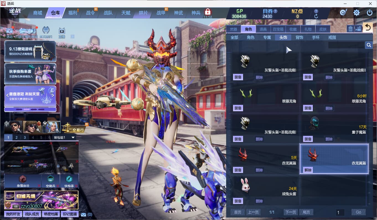Click the help icon next to 月券
This screenshot has width=377, height=220.
click(275, 11)
